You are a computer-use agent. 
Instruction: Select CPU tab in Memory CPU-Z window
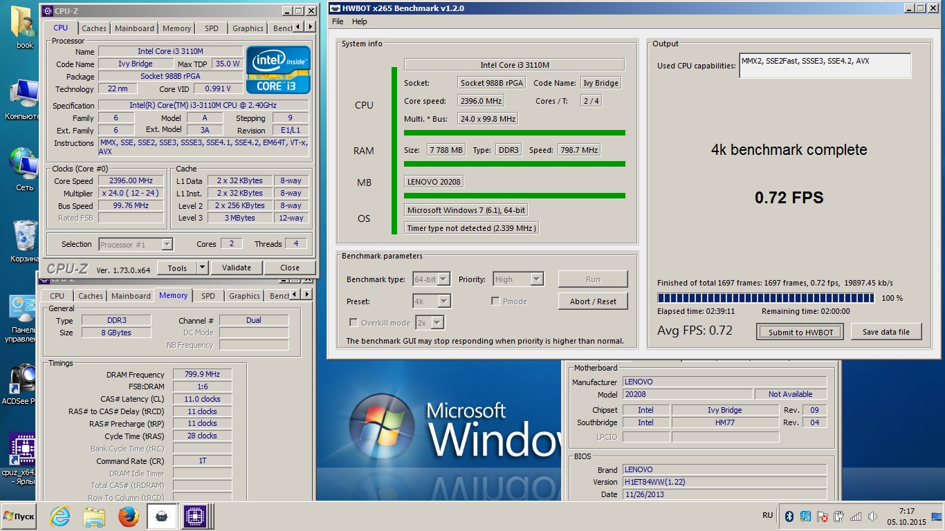click(x=57, y=296)
